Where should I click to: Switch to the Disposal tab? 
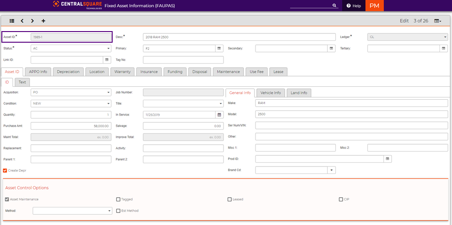[x=200, y=72]
